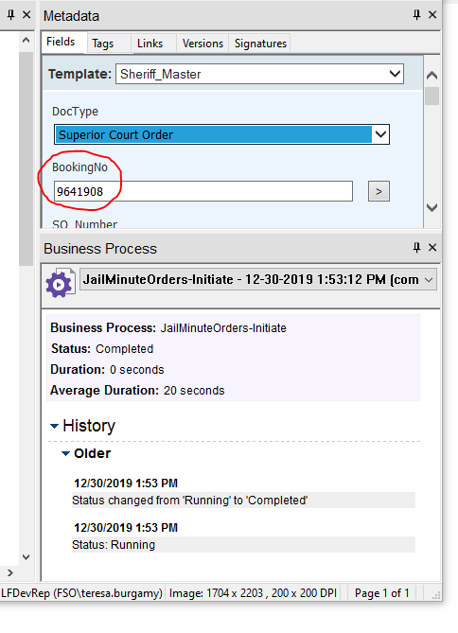Viewport: 458px width, 633px height.
Task: Click the BookingNo input field
Action: point(203,191)
